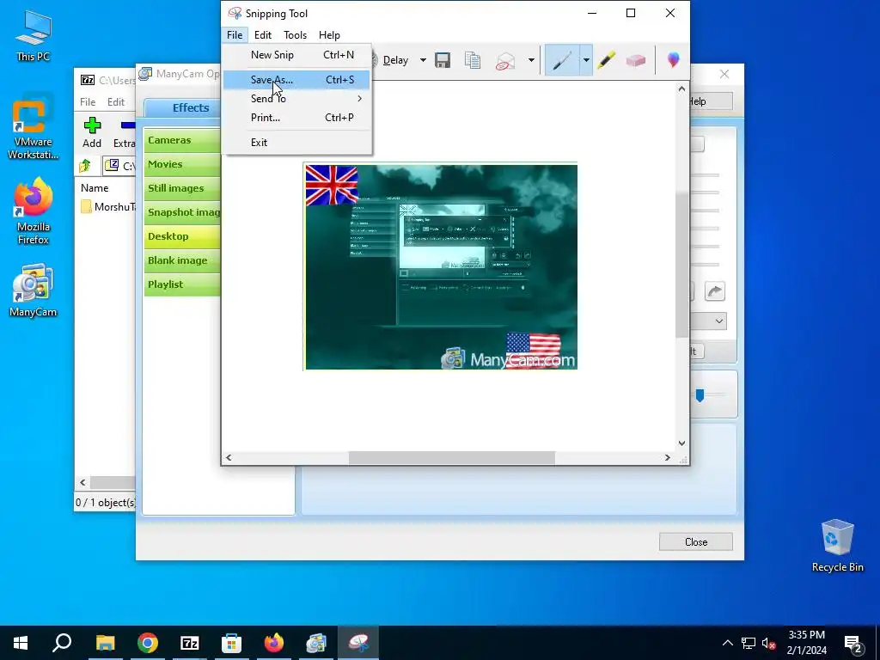Click the ManyCam curved arrow button
Image resolution: width=880 pixels, height=660 pixels.
pyautogui.click(x=714, y=291)
